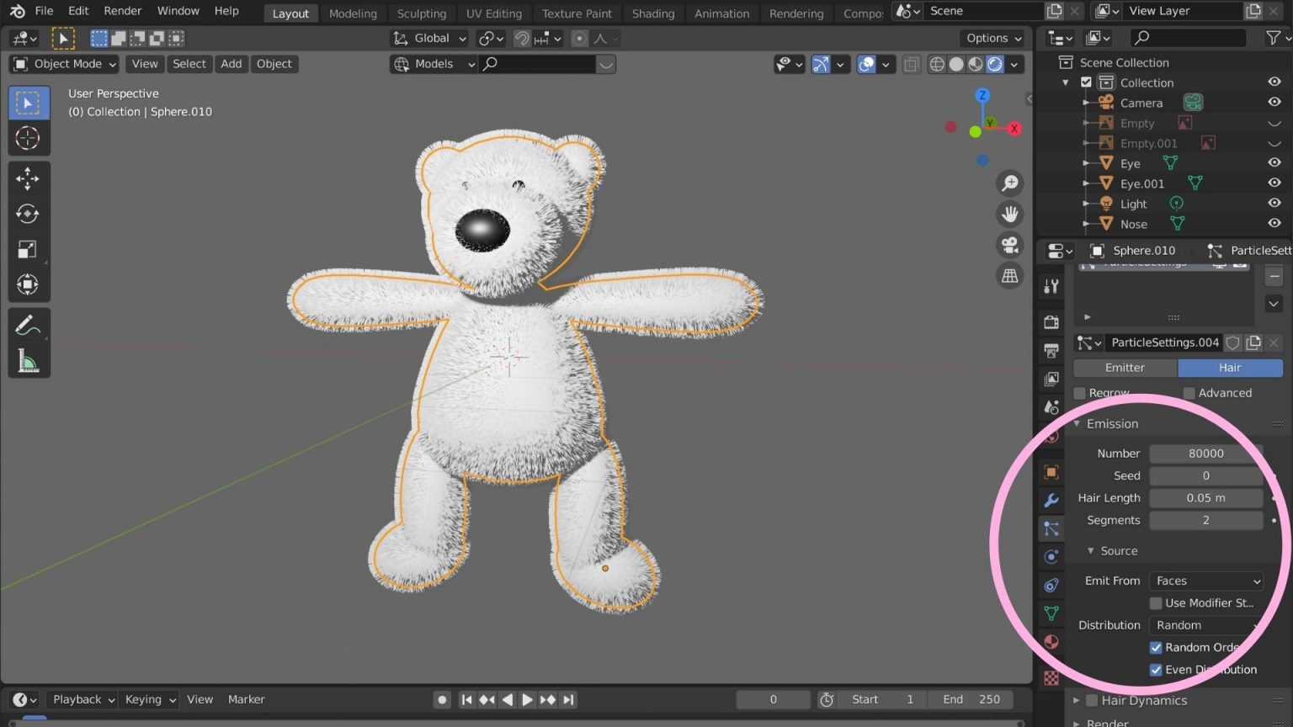
Task: Hide the Camera using its visibility eye
Action: click(1274, 102)
